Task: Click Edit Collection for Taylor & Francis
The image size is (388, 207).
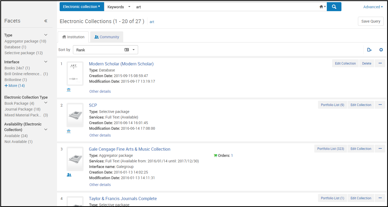Action: [x=361, y=198]
